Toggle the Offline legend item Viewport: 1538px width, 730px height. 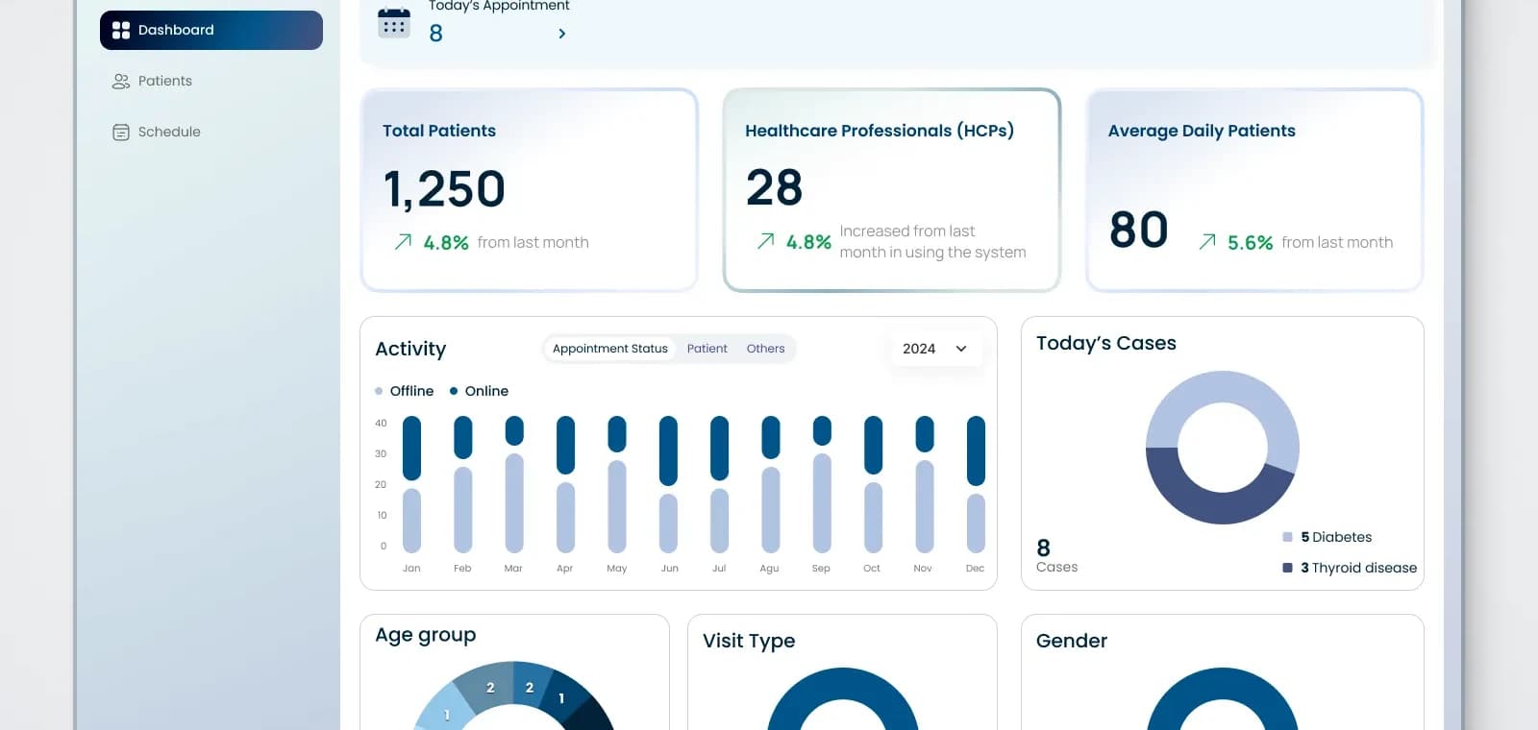pyautogui.click(x=405, y=391)
